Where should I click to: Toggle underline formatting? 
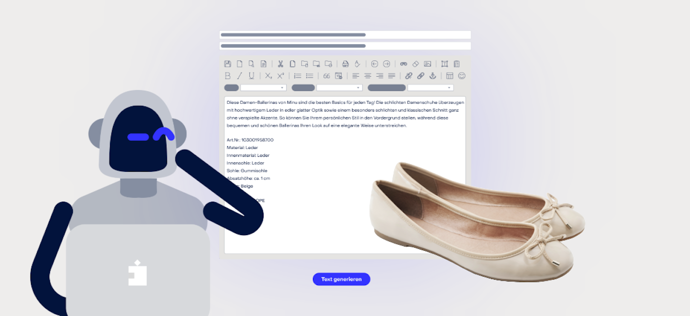click(x=251, y=76)
